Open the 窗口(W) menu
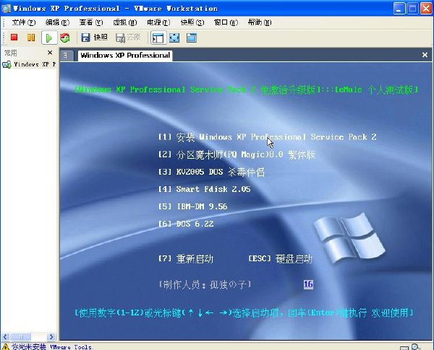The image size is (434, 350). tap(226, 22)
